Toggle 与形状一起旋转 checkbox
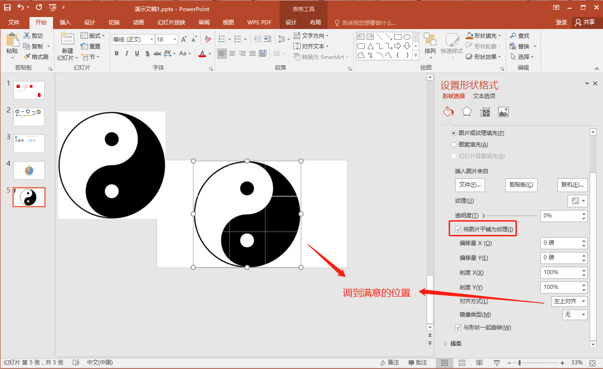Viewport: 603px width, 369px height. 458,328
